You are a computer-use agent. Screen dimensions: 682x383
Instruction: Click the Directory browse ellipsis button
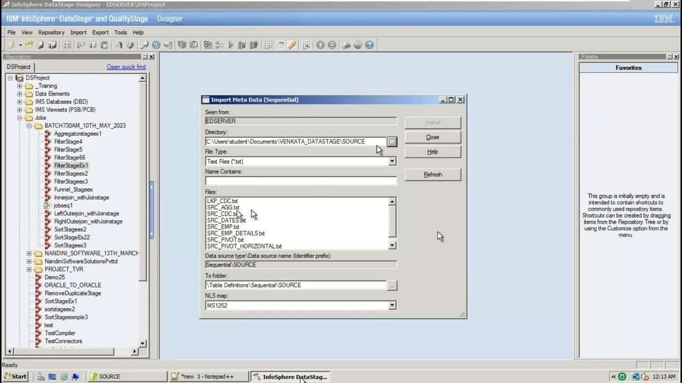[x=392, y=141]
